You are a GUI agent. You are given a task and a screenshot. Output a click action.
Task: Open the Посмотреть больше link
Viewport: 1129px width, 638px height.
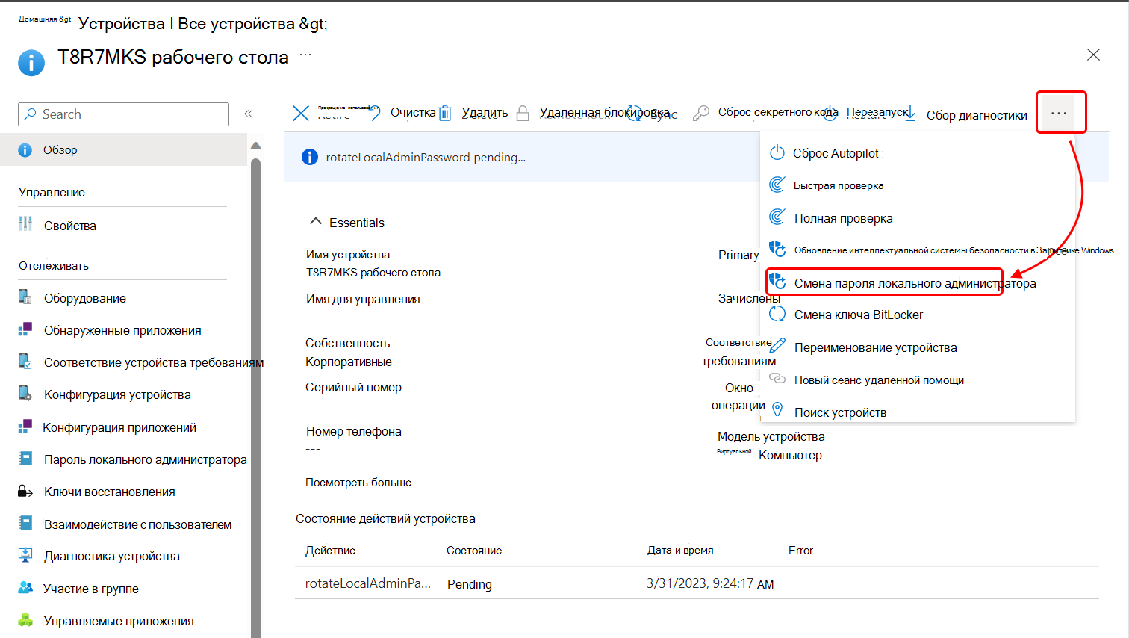(358, 483)
